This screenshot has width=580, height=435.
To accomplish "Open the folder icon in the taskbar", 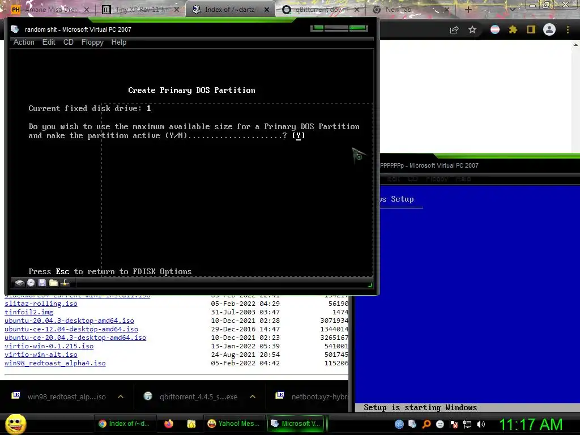I will [x=191, y=424].
